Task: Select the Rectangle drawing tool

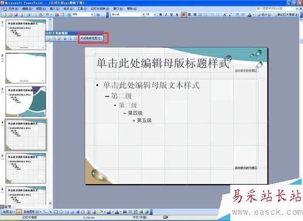Action: pyautogui.click(x=56, y=212)
